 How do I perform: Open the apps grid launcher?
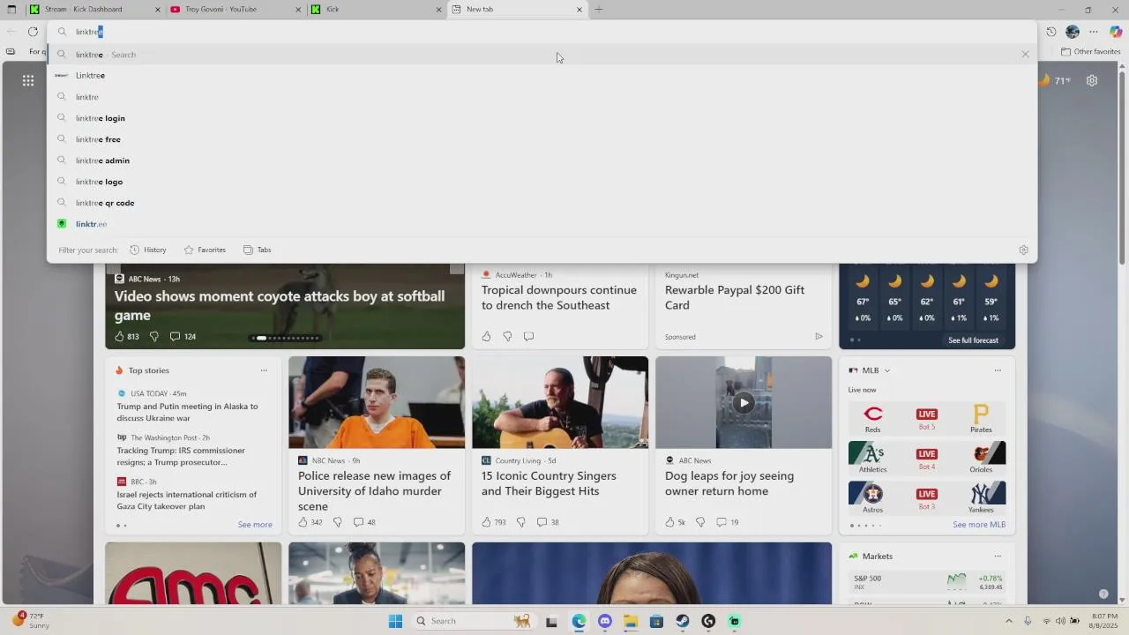(x=28, y=80)
